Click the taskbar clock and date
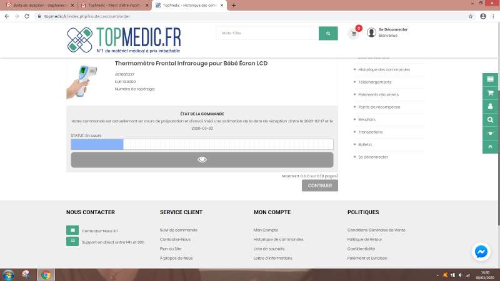Image resolution: width=500 pixels, height=281 pixels. (485, 275)
